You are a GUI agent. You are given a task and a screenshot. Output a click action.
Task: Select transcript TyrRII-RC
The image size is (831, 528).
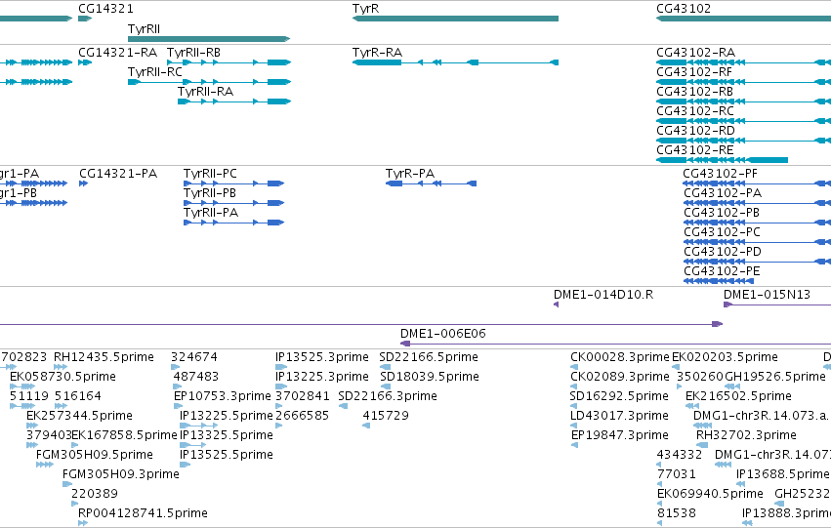[154, 72]
